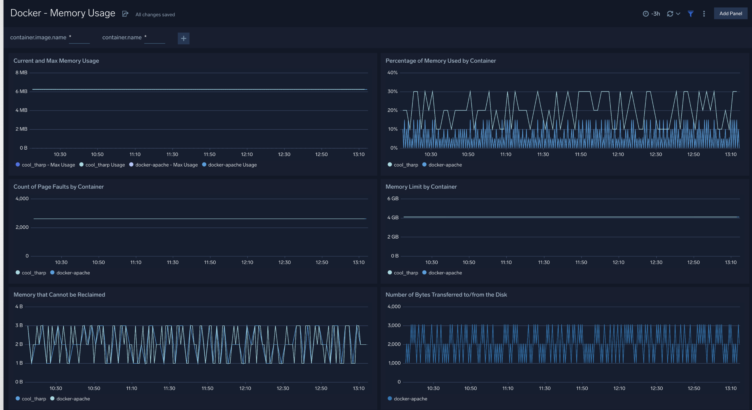
Task: Click the Add Panel button icon
Action: 730,14
